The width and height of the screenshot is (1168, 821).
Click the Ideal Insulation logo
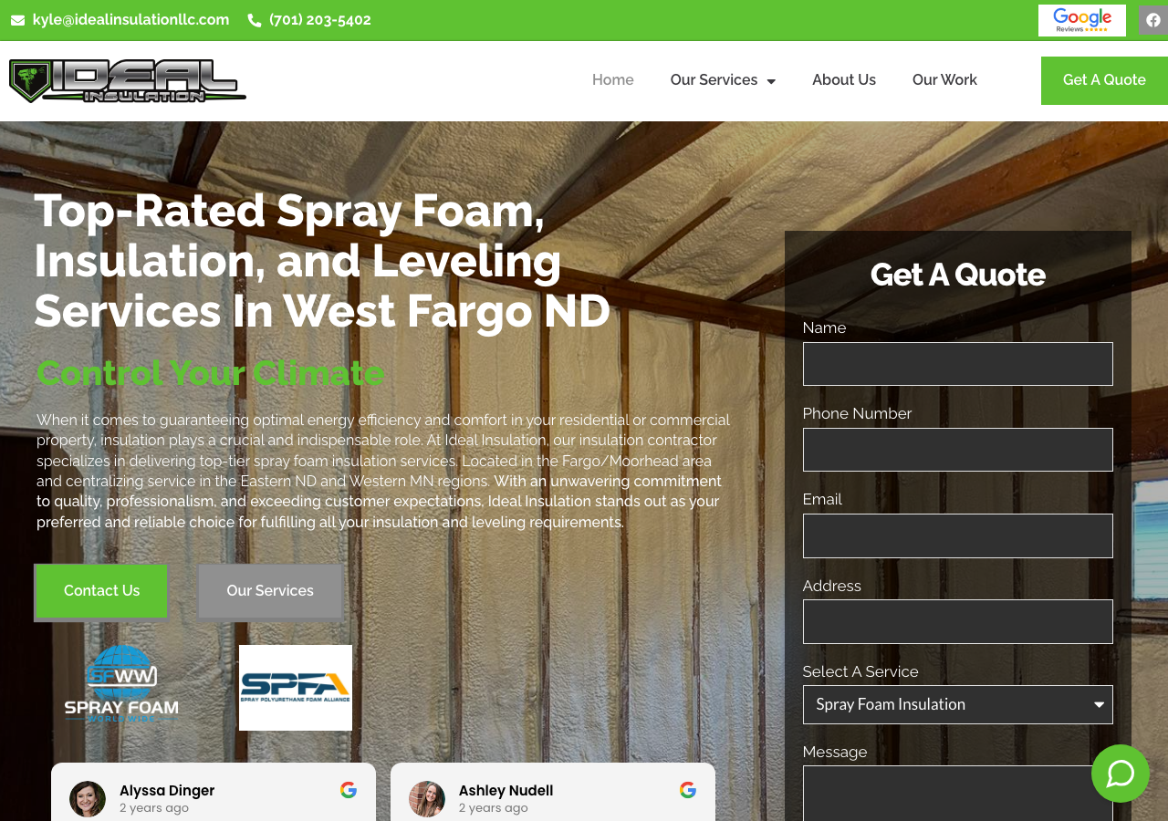point(128,80)
